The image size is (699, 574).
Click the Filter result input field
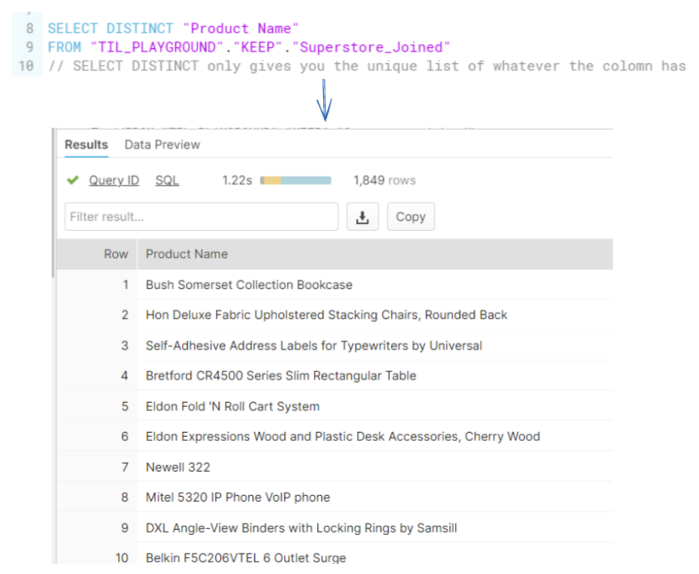click(x=201, y=217)
